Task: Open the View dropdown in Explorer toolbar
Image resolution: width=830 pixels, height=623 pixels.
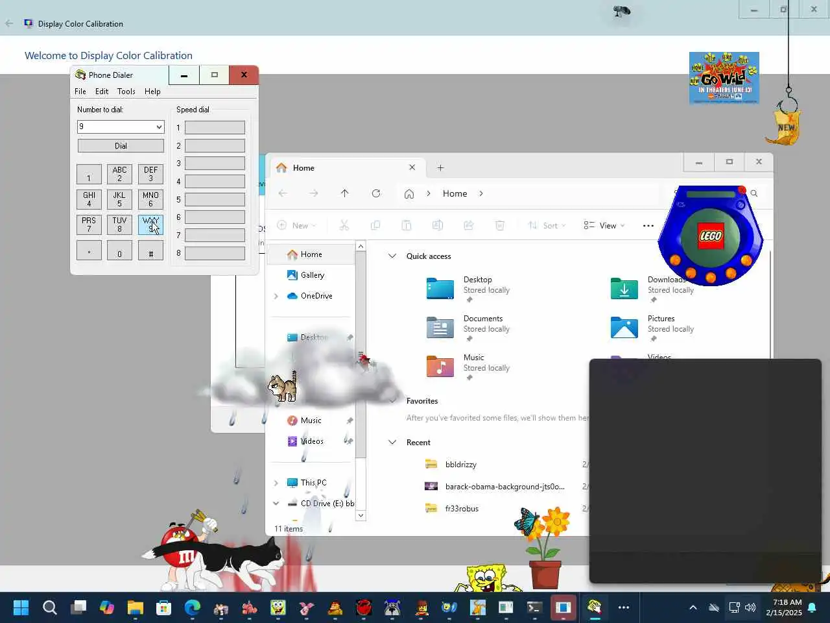Action: [604, 225]
